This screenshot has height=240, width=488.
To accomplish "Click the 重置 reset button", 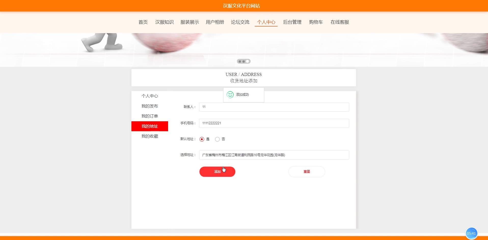I will 307,172.
